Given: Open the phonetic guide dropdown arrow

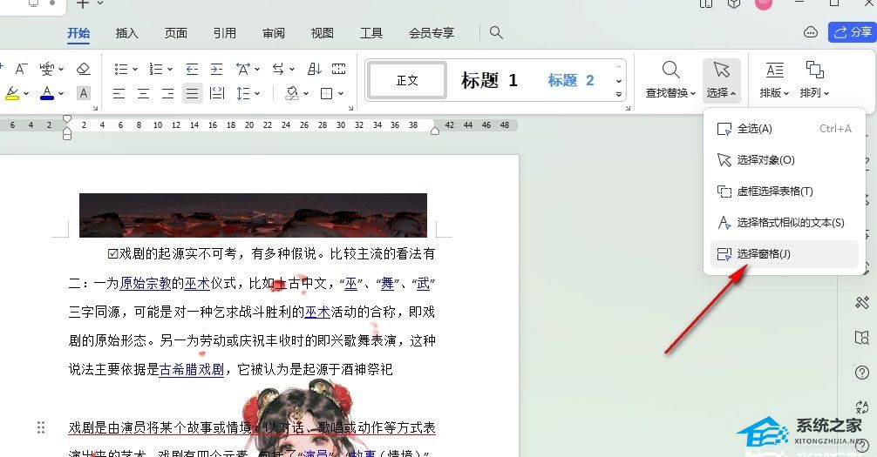Looking at the screenshot, I should [61, 70].
